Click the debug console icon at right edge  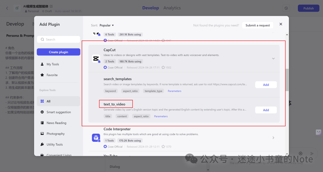pyautogui.click(x=319, y=132)
